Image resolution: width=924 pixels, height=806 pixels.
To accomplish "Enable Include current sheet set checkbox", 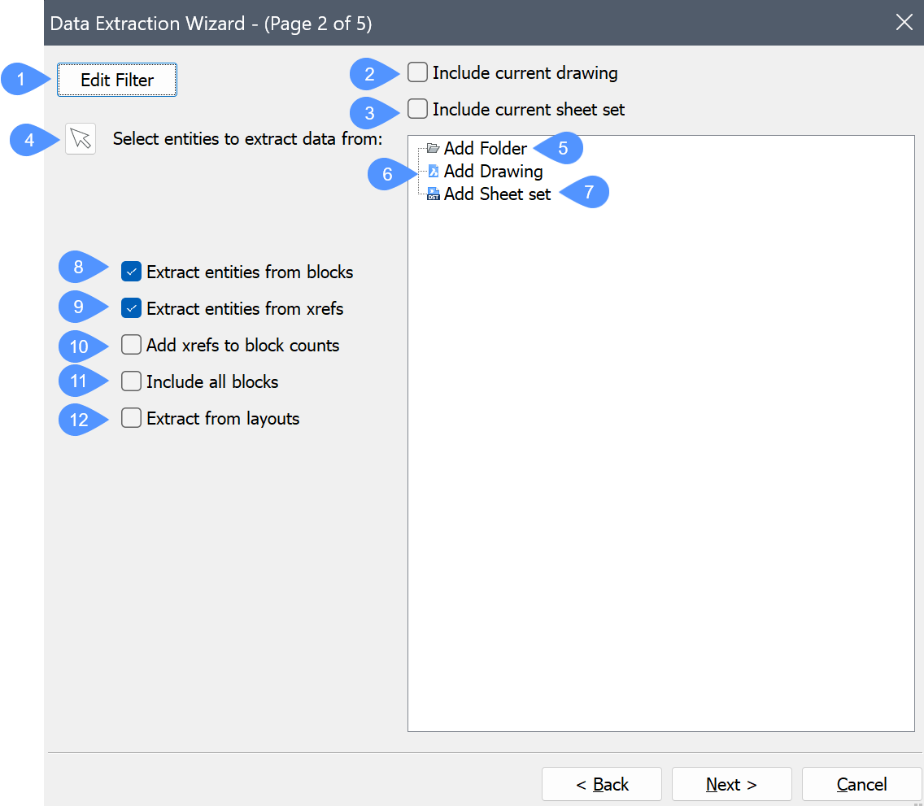I will tap(417, 109).
